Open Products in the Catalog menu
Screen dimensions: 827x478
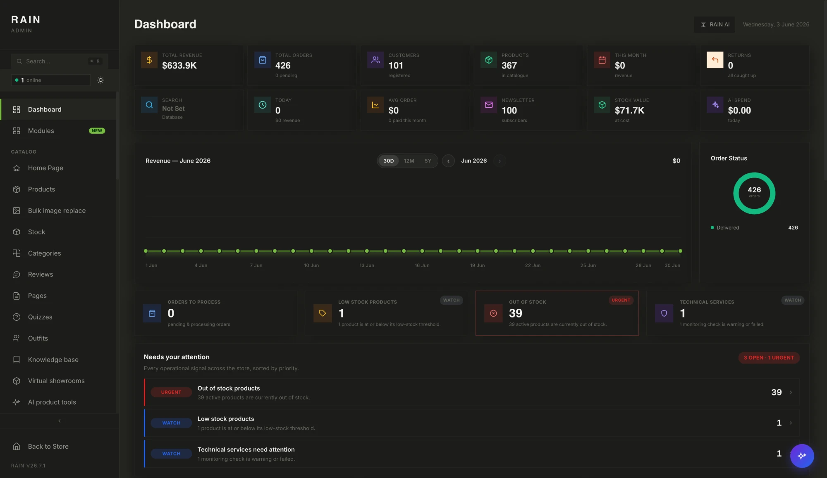58,189
